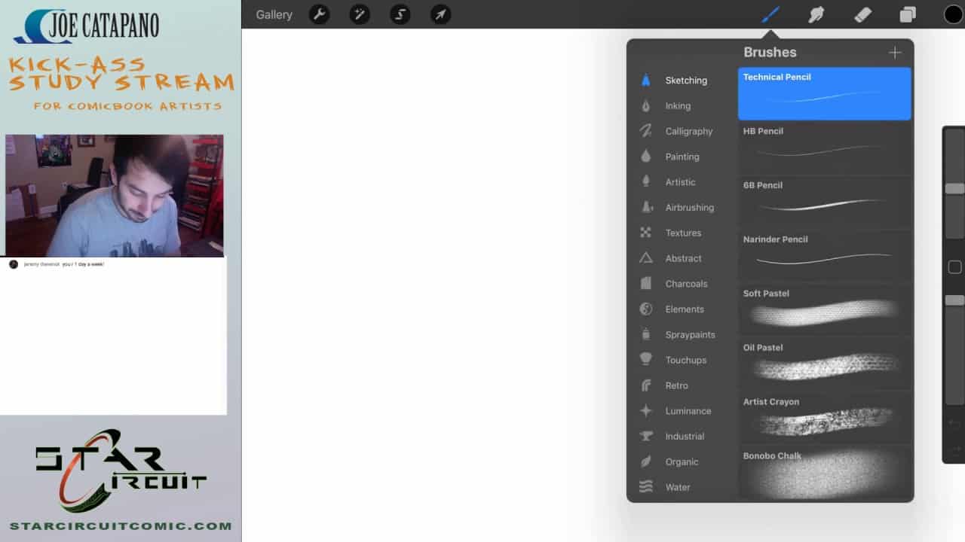
Task: Select the Smudge tool
Action: tap(816, 14)
